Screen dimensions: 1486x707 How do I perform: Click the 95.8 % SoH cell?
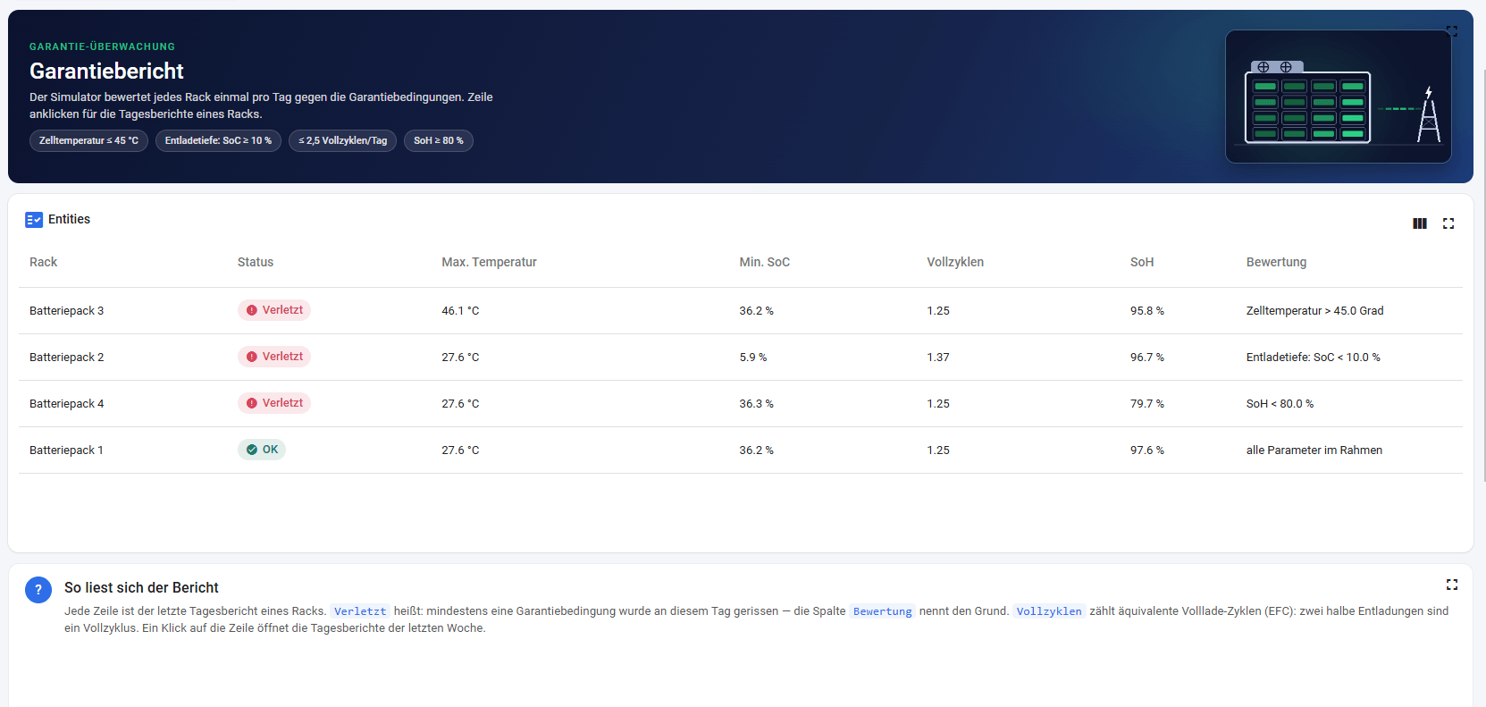click(1147, 311)
